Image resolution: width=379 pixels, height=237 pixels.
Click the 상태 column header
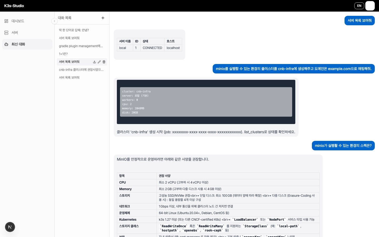(152, 41)
